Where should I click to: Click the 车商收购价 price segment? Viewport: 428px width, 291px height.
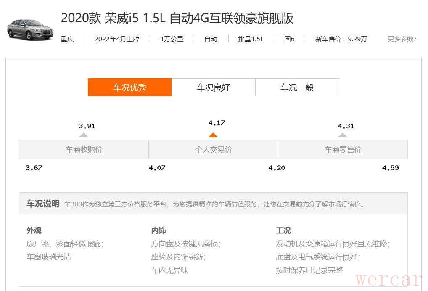click(x=84, y=149)
